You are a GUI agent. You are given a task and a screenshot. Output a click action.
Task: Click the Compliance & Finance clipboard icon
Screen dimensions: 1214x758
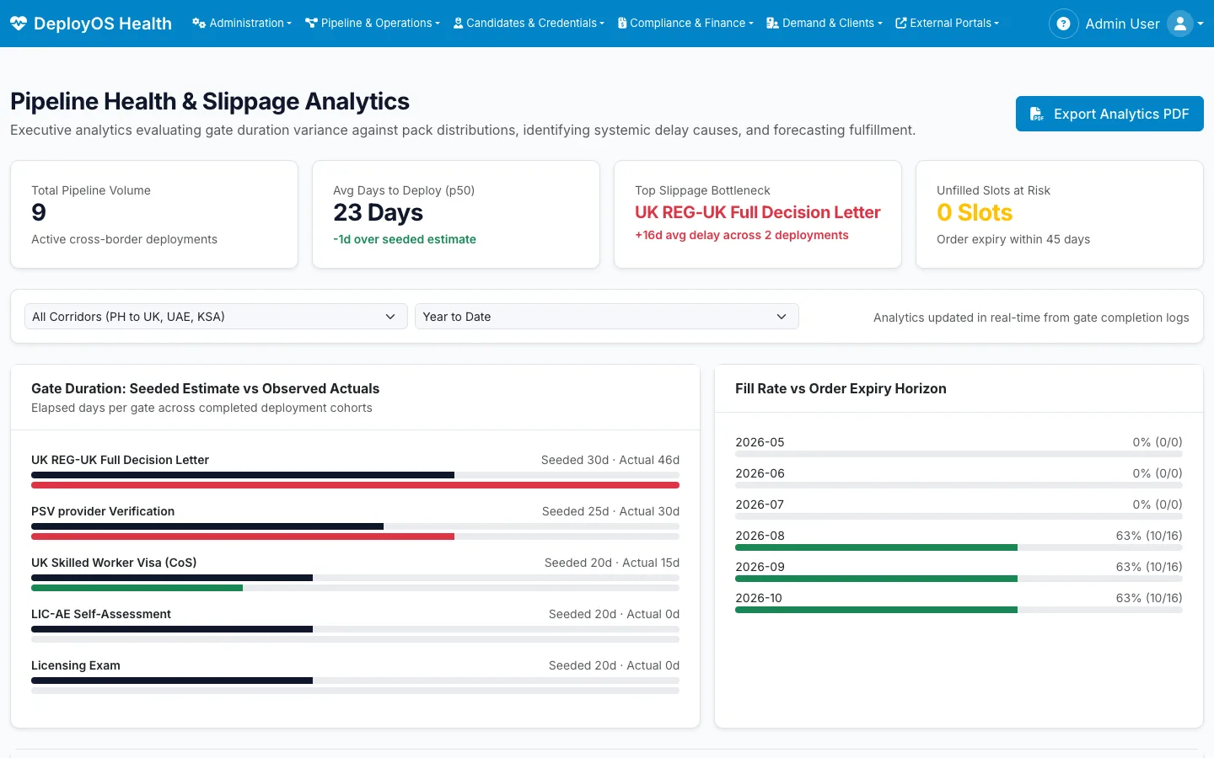click(x=622, y=24)
